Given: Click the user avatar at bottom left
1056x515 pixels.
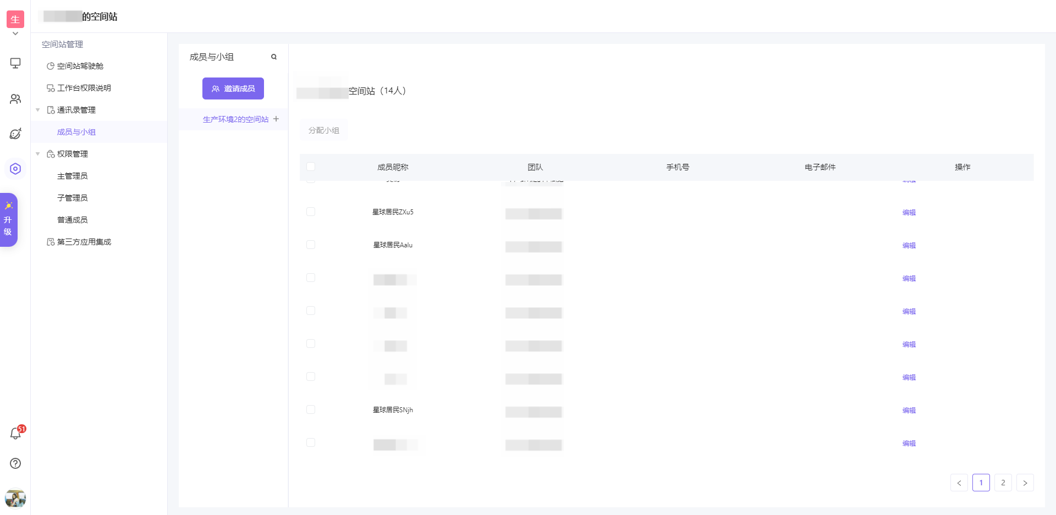Looking at the screenshot, I should coord(15,498).
